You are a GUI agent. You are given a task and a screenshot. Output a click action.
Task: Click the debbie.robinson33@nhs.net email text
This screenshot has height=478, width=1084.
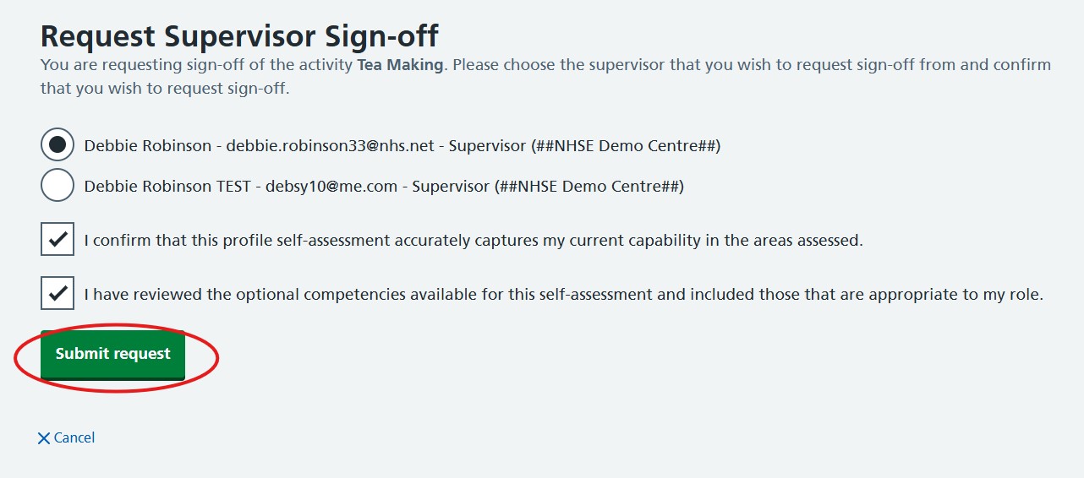pyautogui.click(x=330, y=145)
